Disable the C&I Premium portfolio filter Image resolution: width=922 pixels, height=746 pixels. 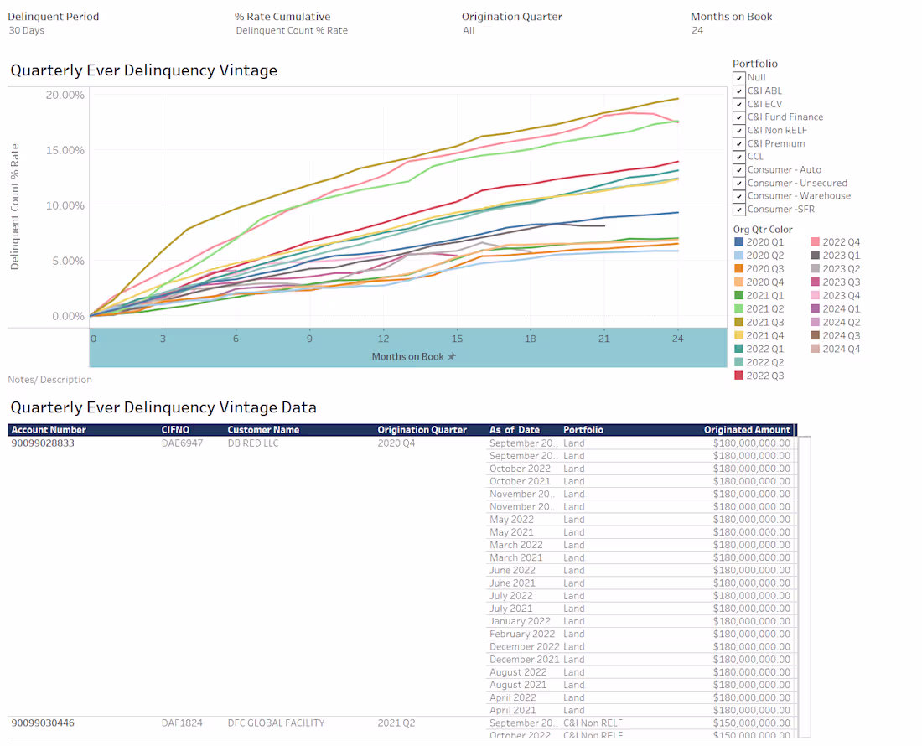tap(738, 142)
